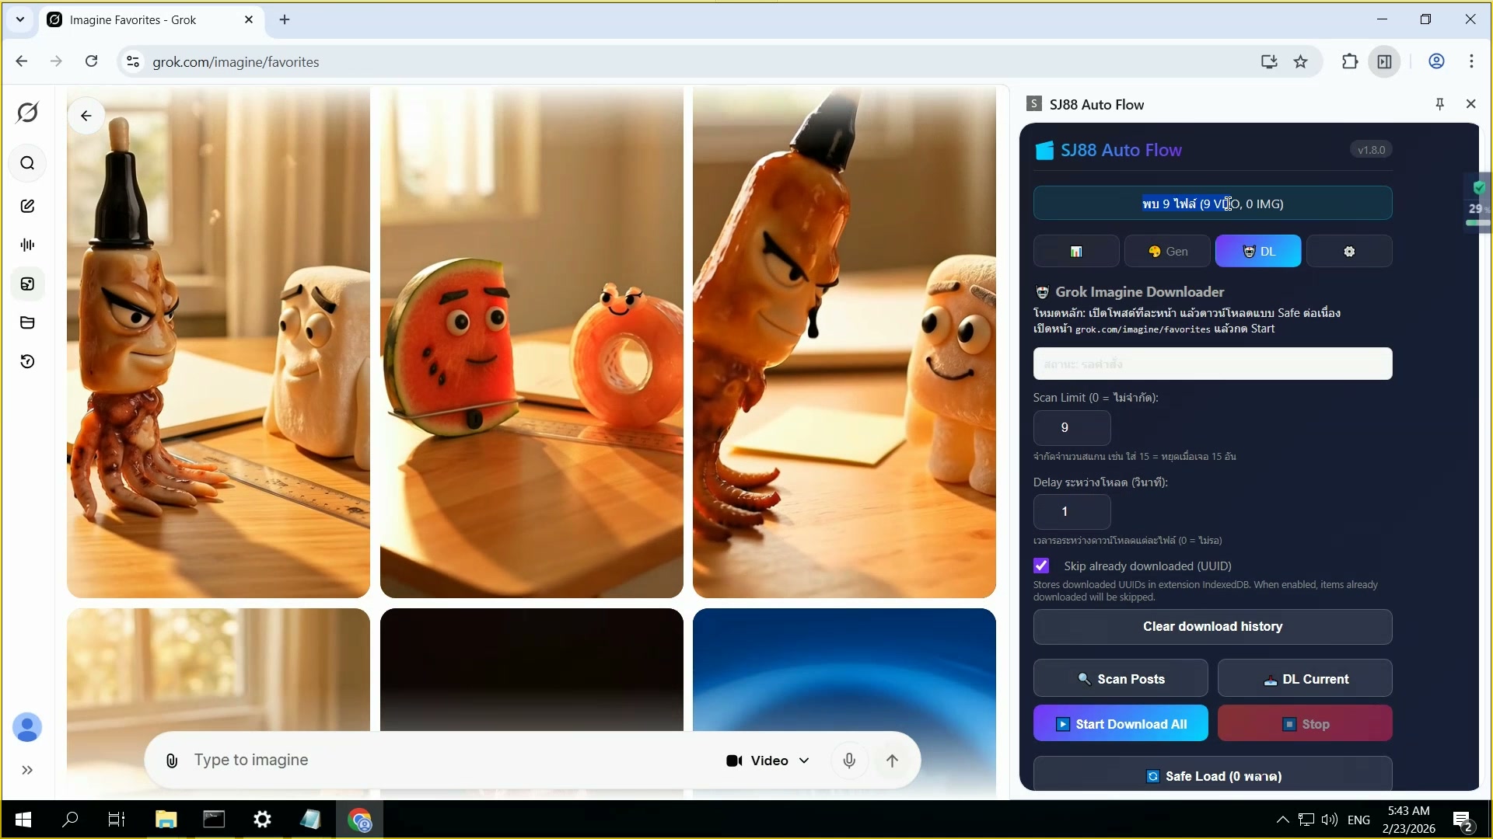This screenshot has height=839, width=1493.
Task: Open the settings gear tab in SJ88 panel
Action: [1349, 251]
